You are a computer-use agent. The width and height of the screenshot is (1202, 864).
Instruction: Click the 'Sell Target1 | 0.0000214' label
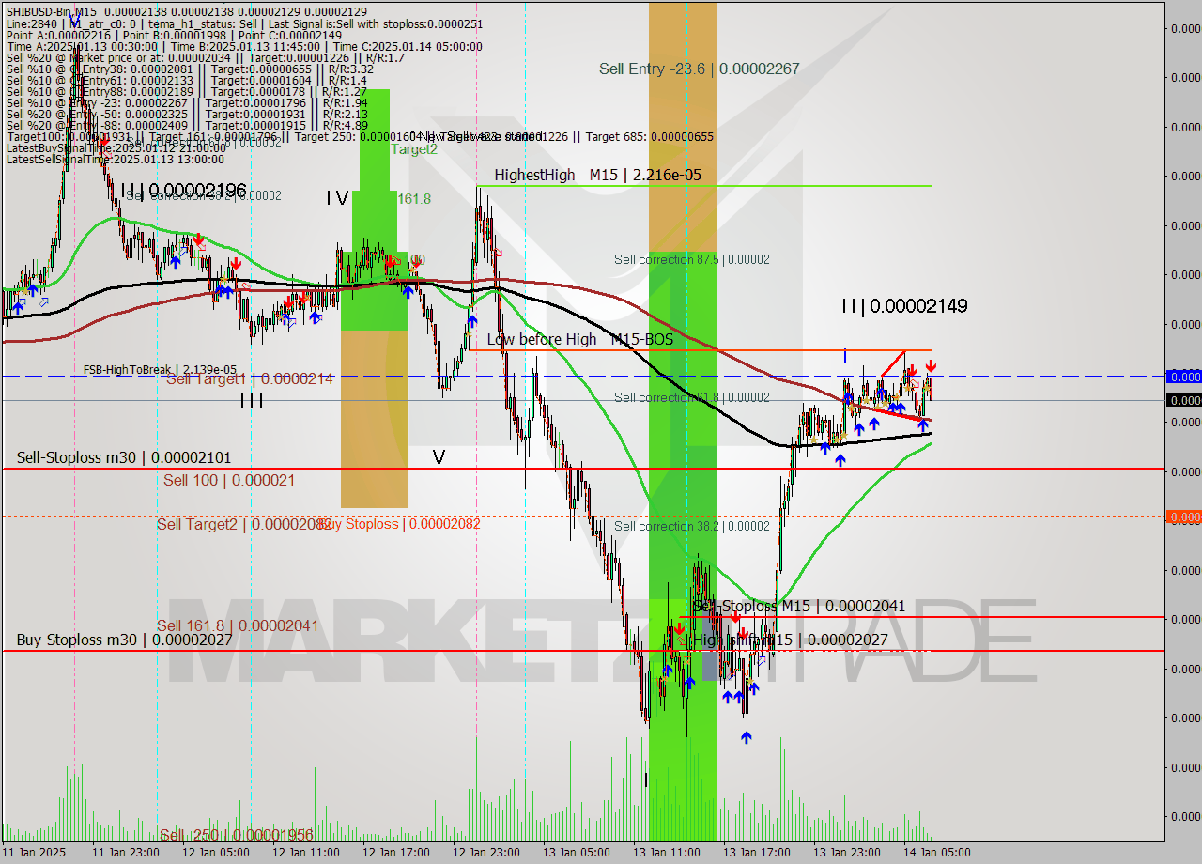point(249,379)
